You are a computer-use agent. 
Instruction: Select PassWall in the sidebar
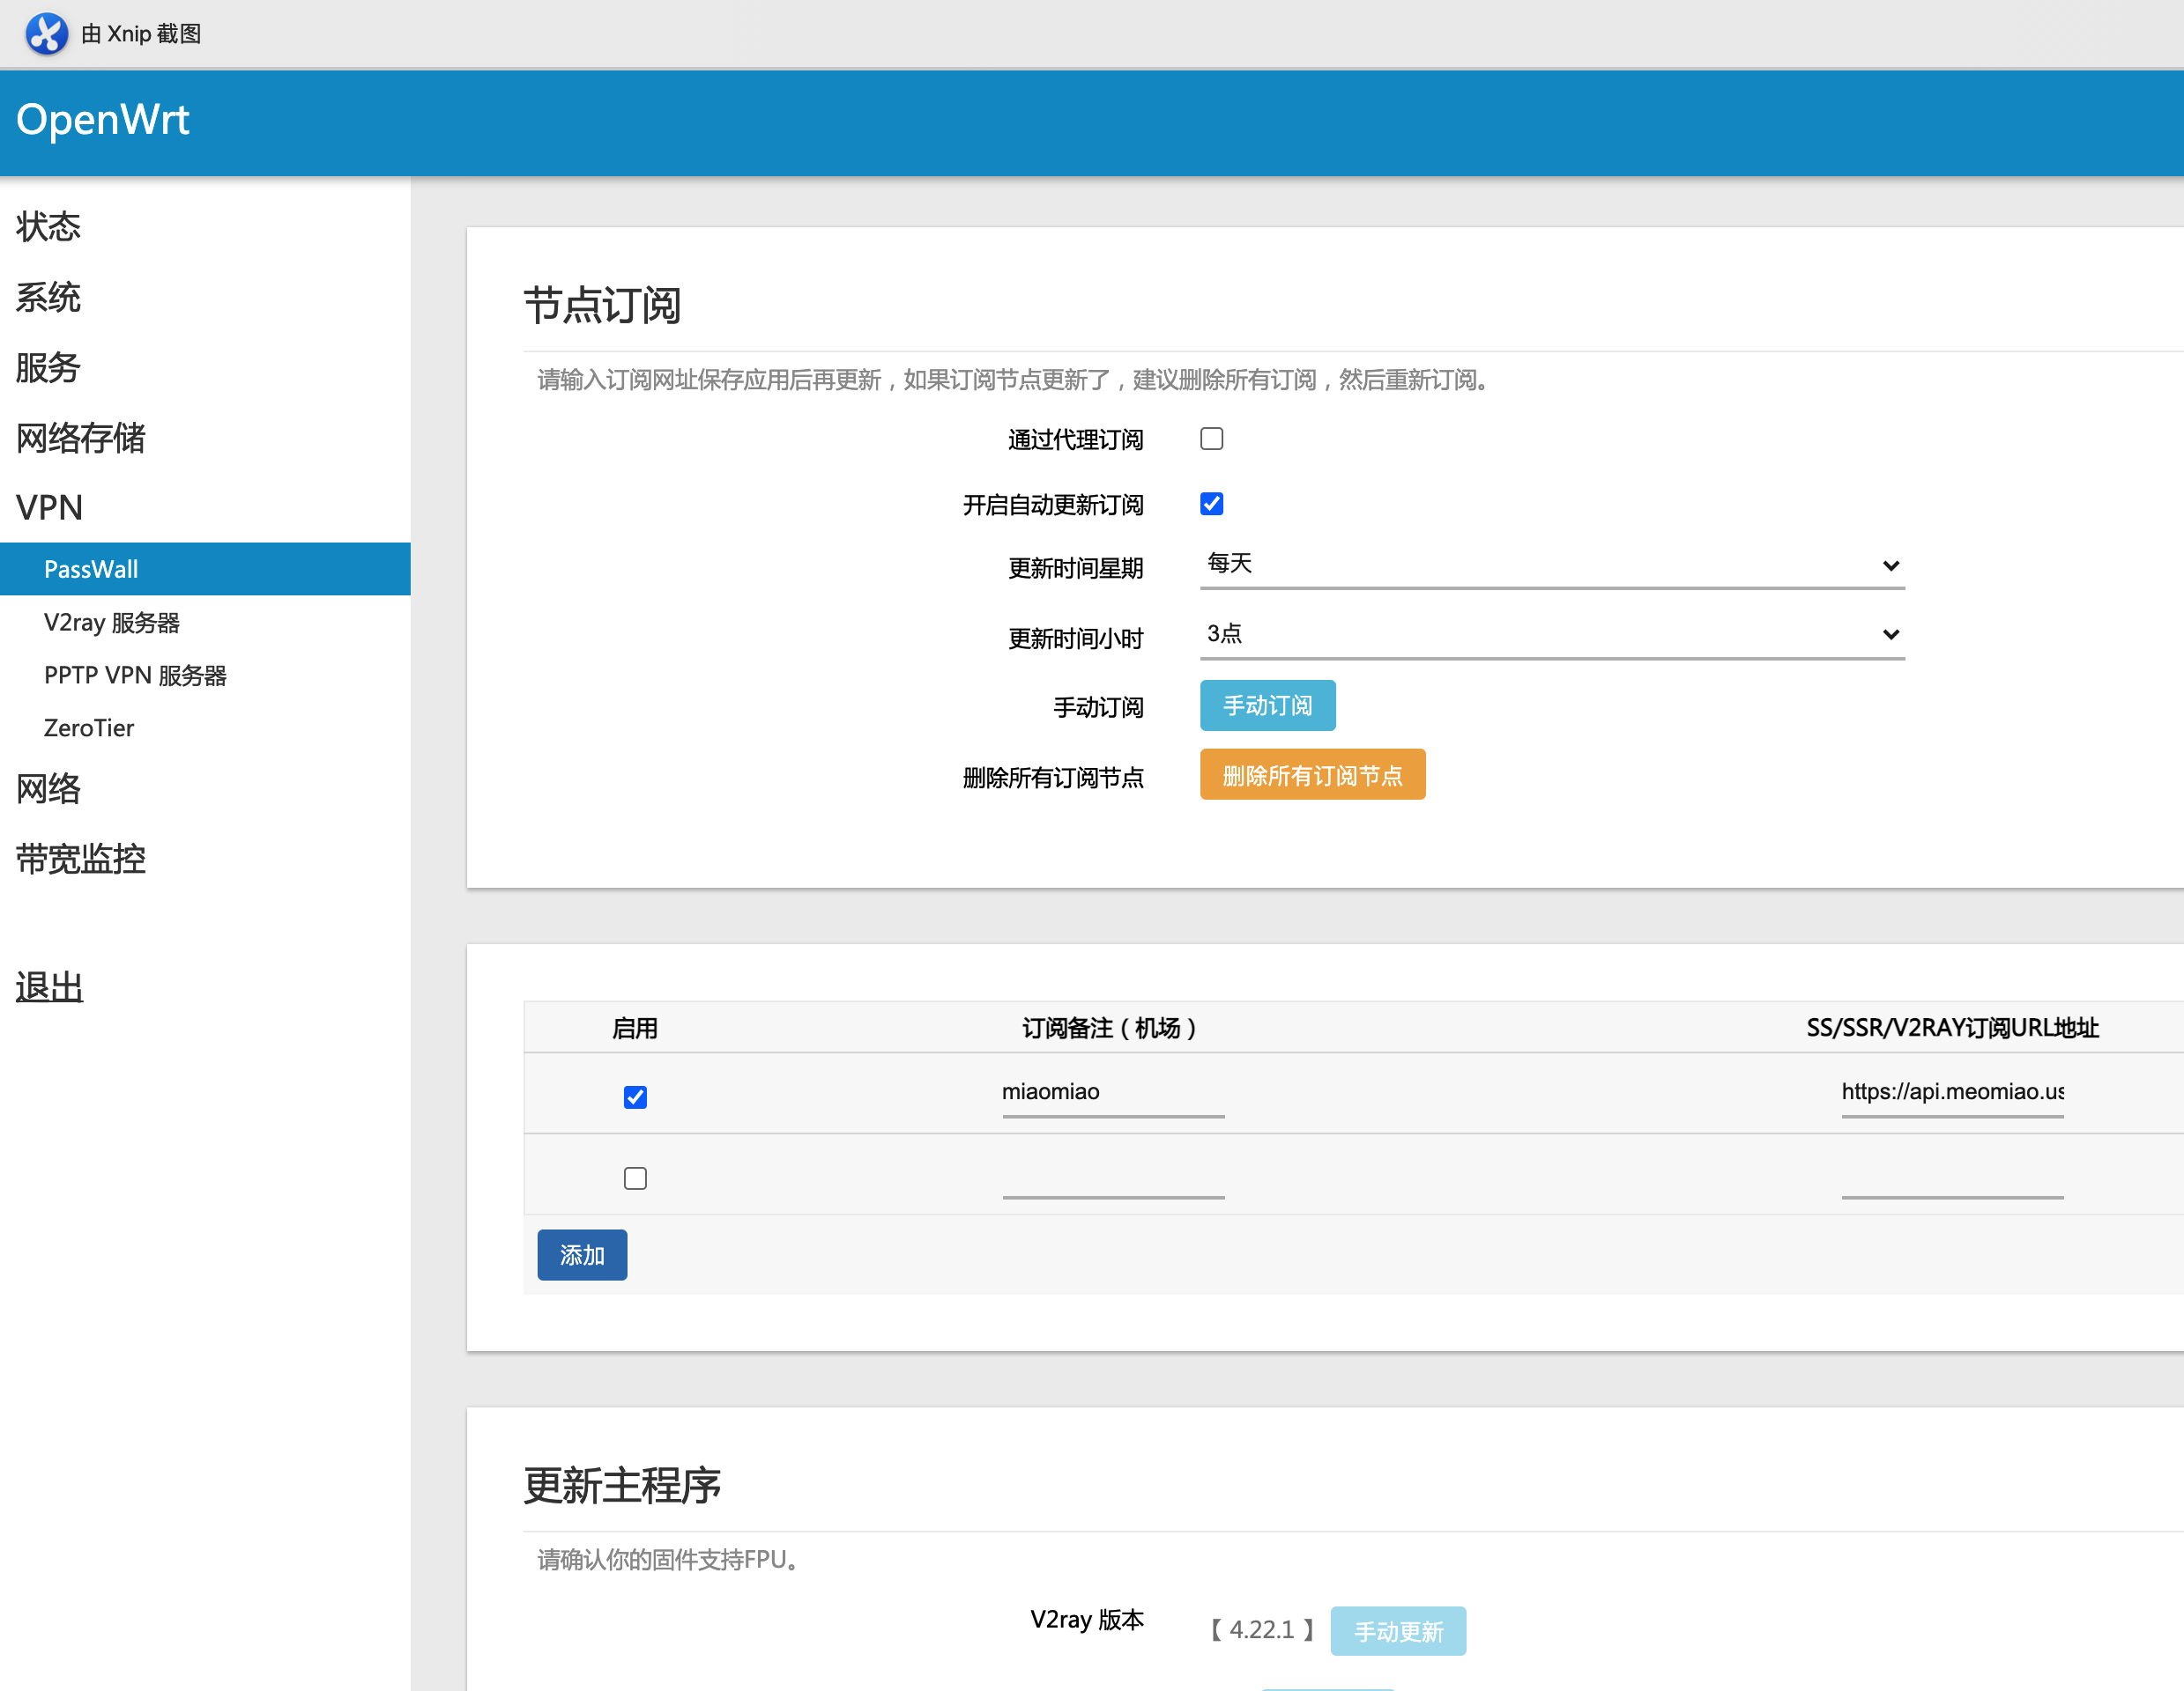click(x=91, y=569)
